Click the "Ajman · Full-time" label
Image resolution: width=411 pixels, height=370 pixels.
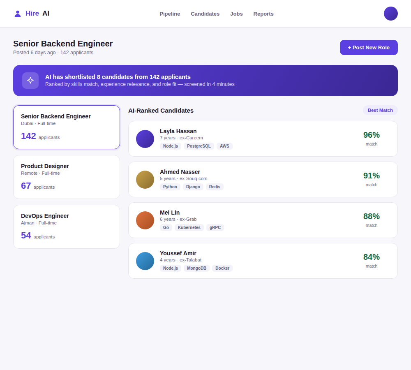pos(39,223)
